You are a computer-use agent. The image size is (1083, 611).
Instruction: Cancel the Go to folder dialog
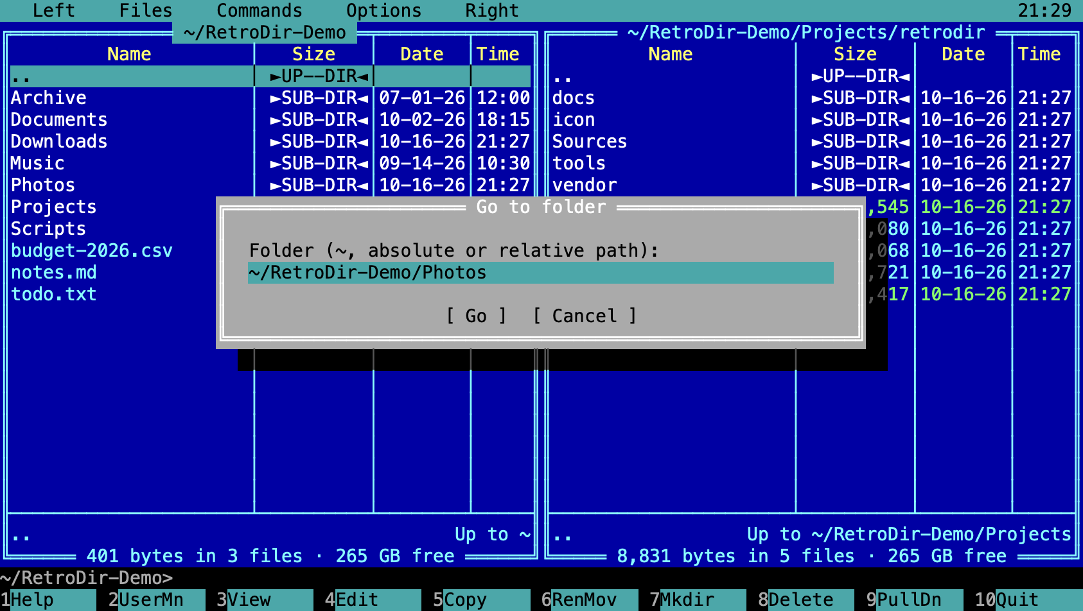pyautogui.click(x=585, y=316)
